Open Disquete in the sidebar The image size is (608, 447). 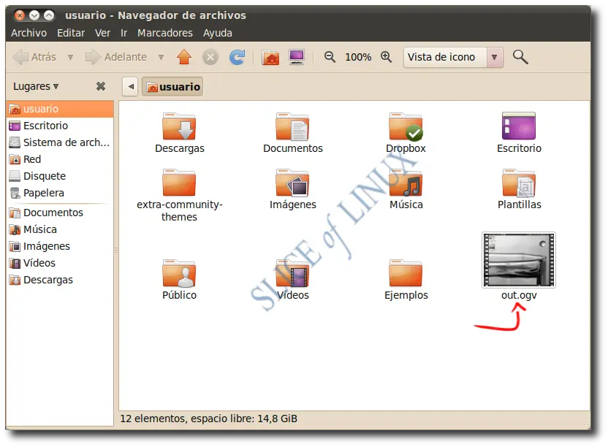(60, 176)
